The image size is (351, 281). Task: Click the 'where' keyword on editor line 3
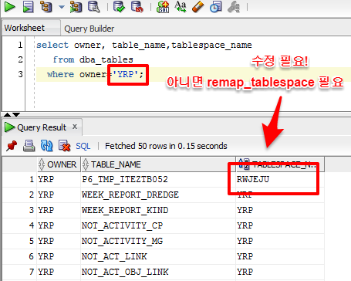coord(60,74)
